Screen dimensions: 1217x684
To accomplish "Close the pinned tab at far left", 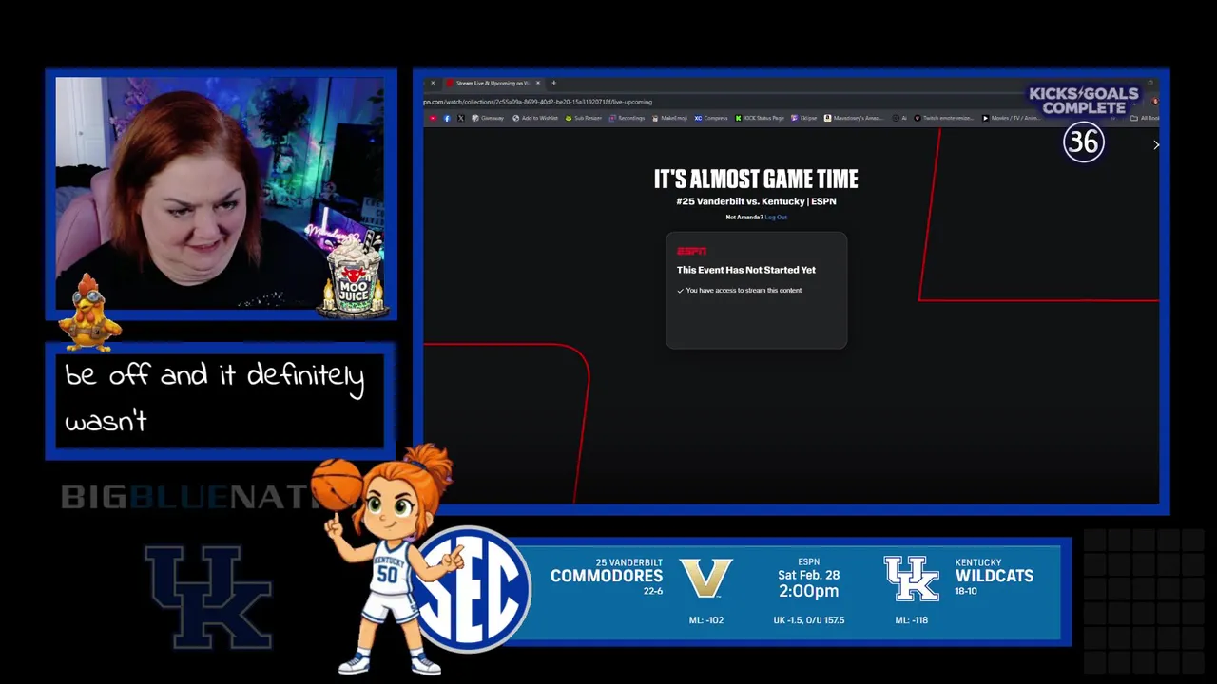I will [x=433, y=83].
